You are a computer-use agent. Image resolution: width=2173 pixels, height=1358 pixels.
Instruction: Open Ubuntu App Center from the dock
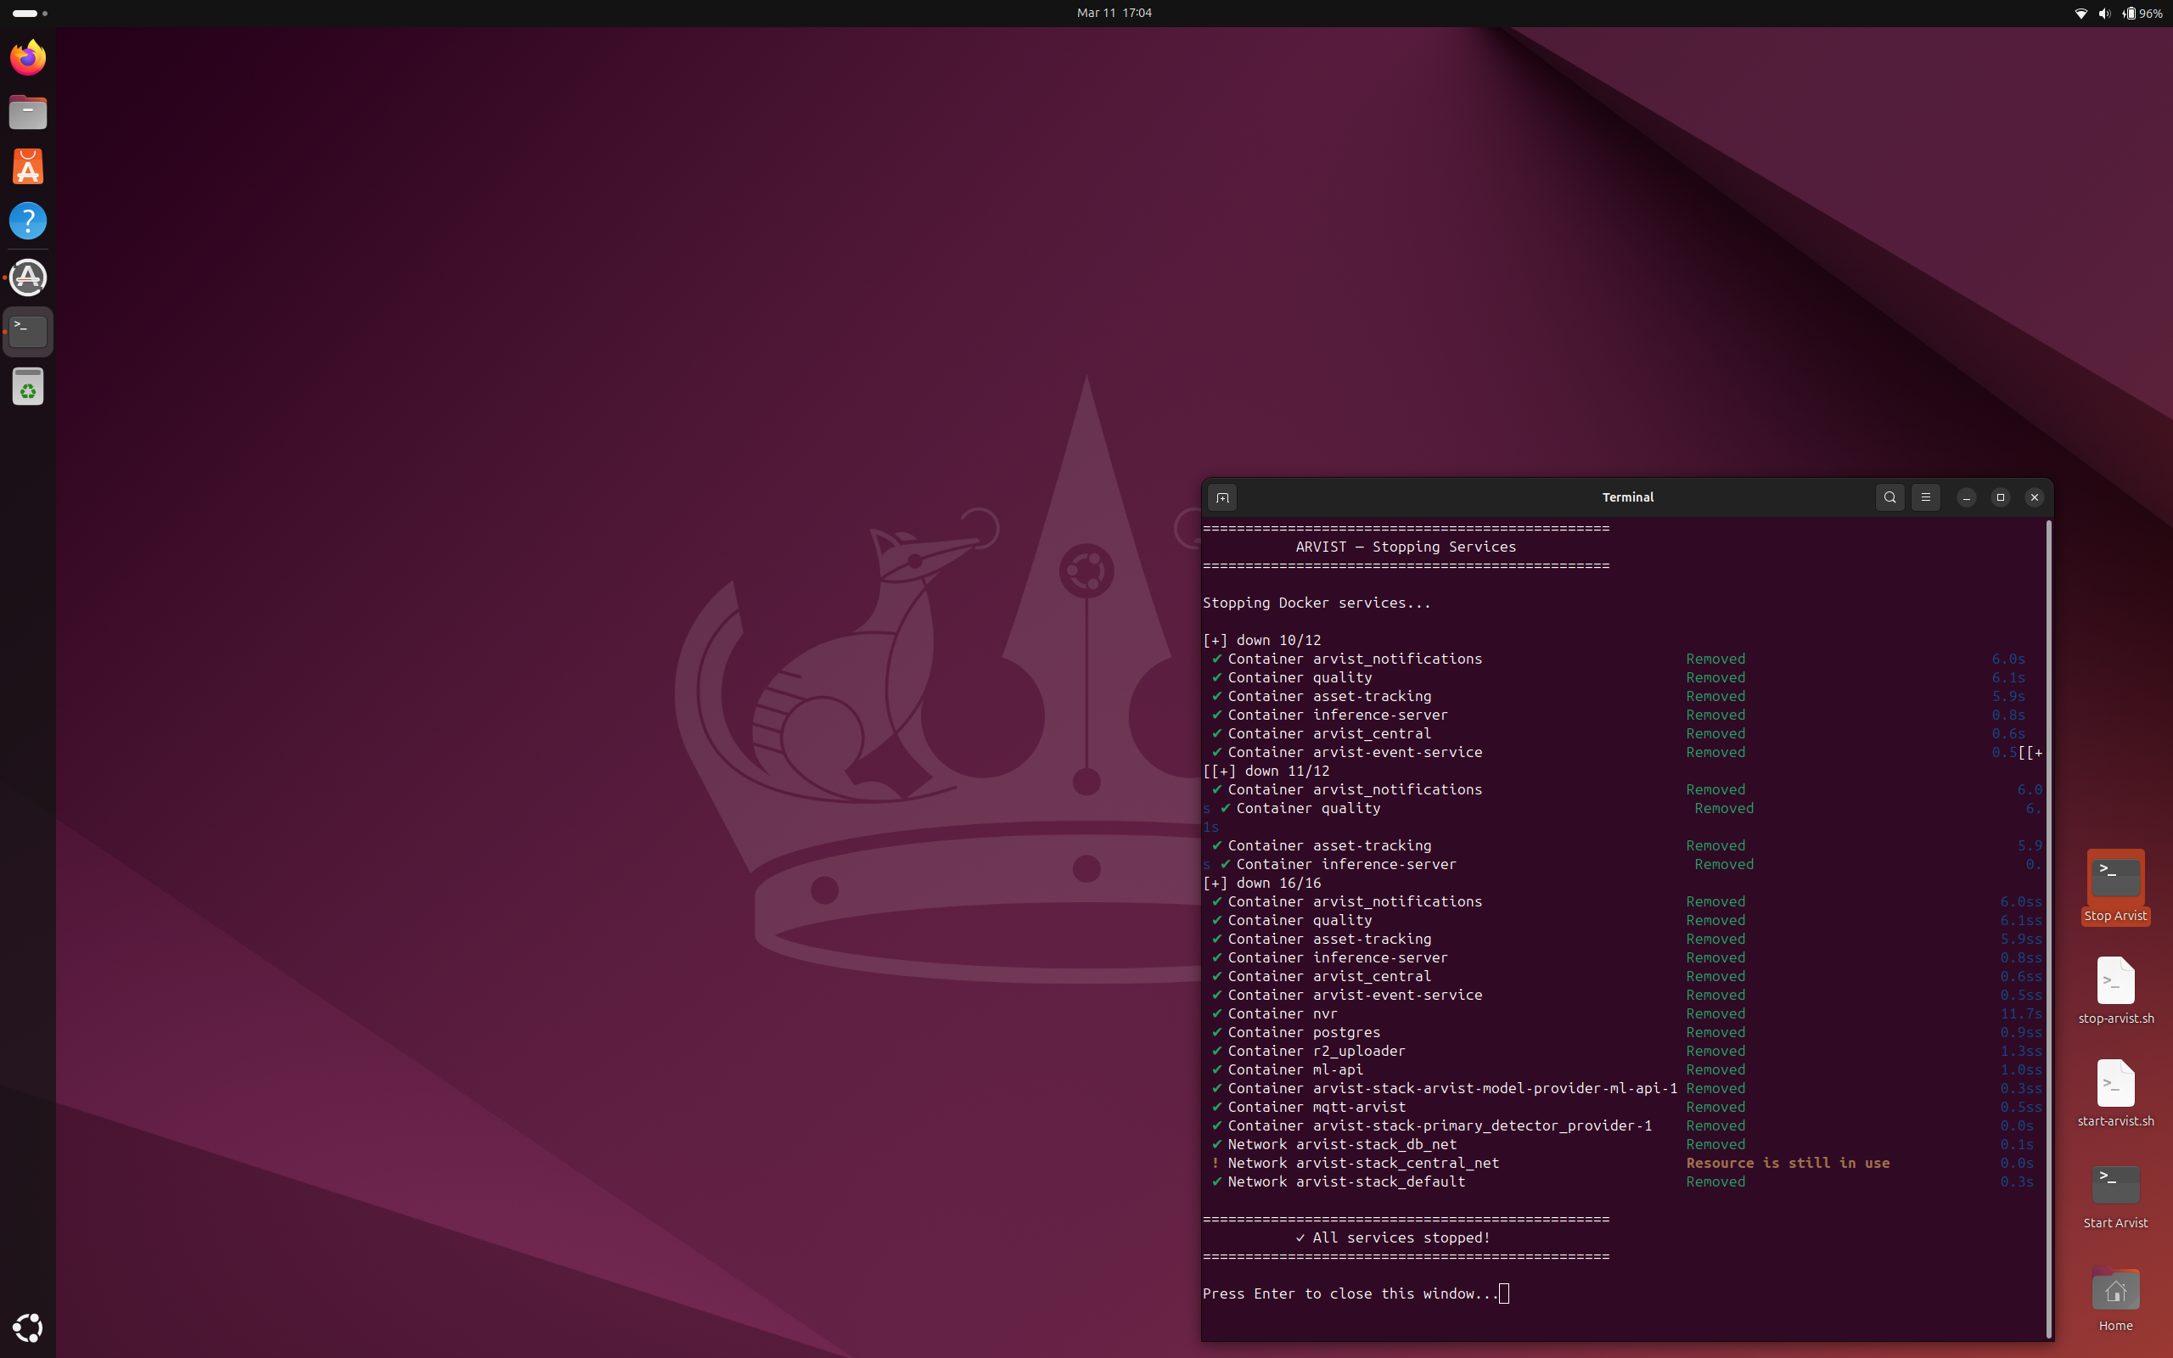point(28,166)
